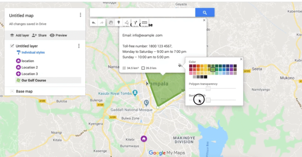
Task: Open the Untitled layer options menu
Action: click(x=79, y=46)
